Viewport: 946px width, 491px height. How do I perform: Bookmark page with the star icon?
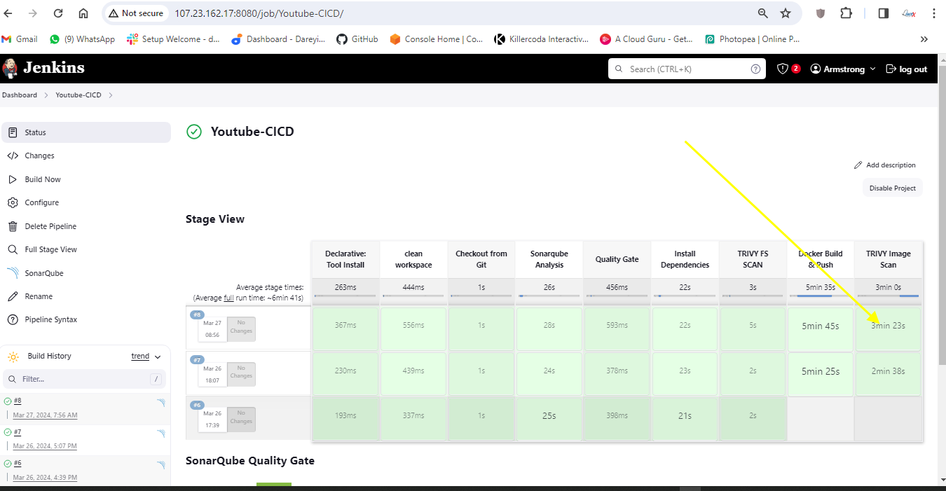coord(786,13)
